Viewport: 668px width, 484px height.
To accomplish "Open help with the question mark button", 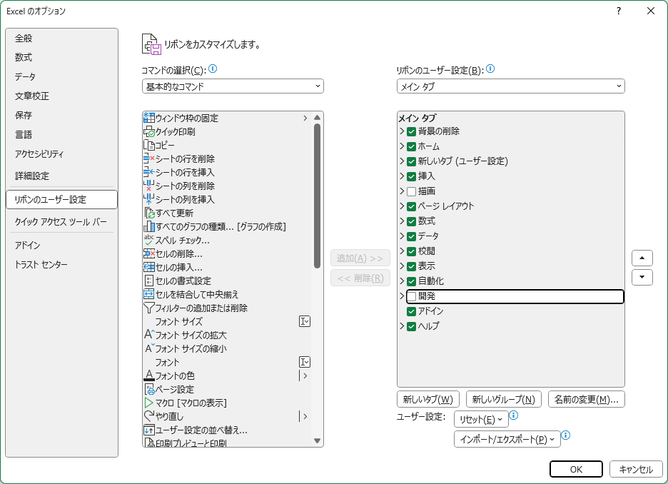I will [x=619, y=11].
